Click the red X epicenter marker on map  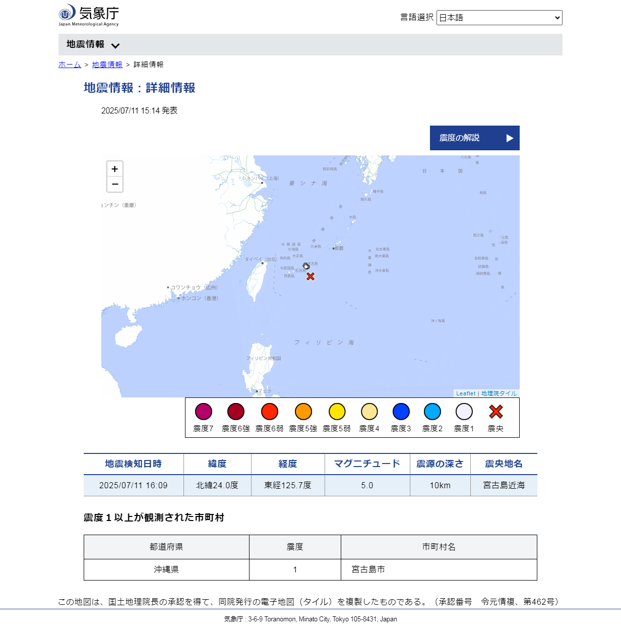[310, 276]
